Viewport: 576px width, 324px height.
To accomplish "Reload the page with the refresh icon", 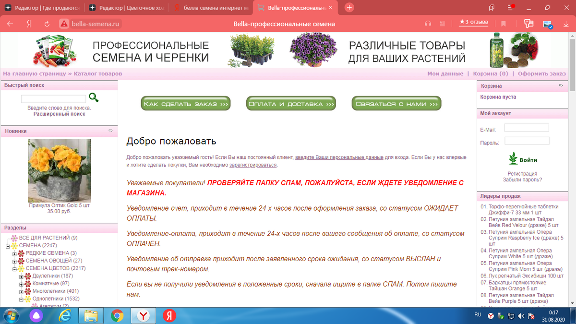I will 47,24.
